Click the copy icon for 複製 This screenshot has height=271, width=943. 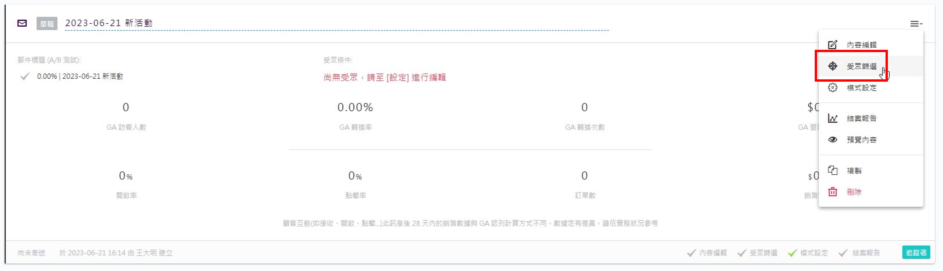[832, 170]
